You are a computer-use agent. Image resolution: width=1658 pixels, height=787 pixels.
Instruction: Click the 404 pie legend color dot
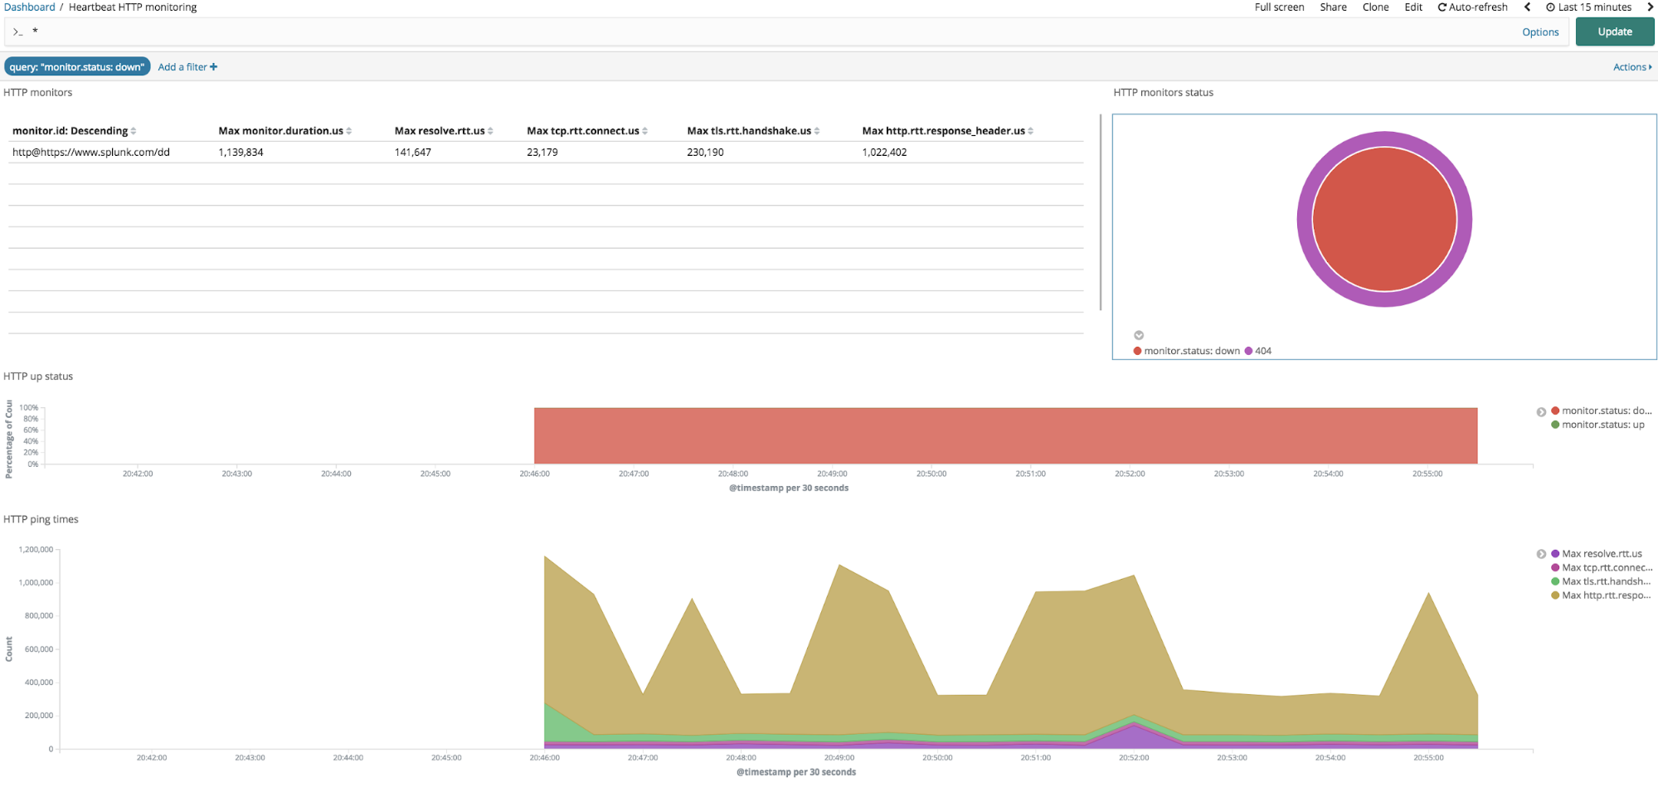click(1248, 351)
